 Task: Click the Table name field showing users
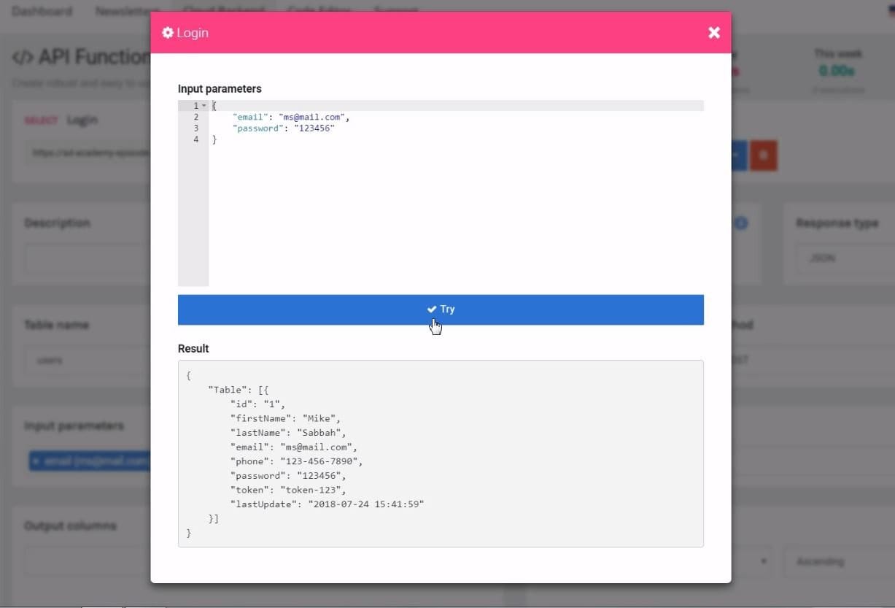[88, 360]
